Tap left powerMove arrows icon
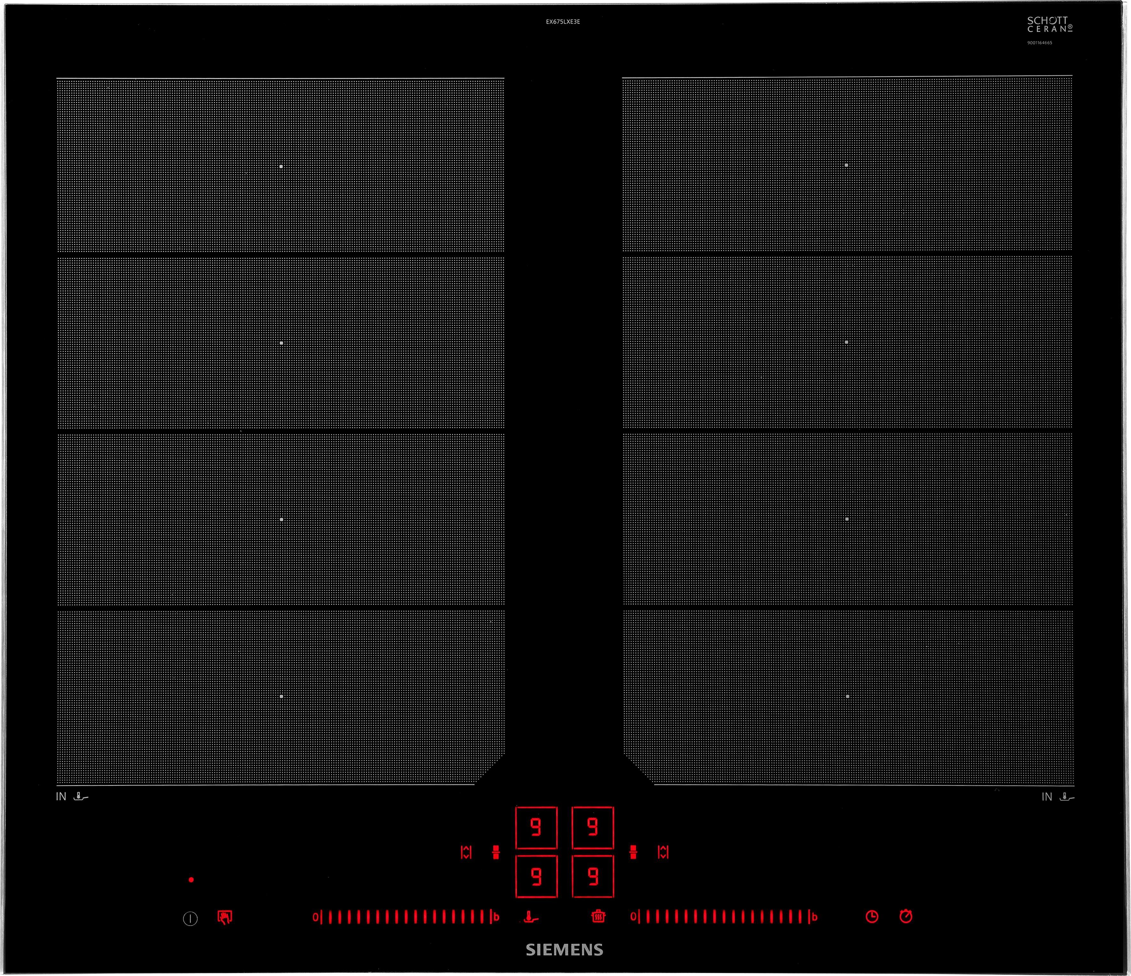The height and width of the screenshot is (976, 1131). 466,852
